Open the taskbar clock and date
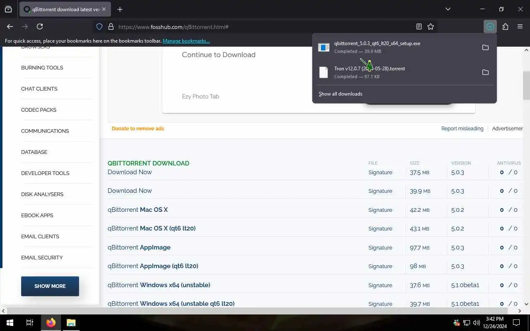Image resolution: width=530 pixels, height=331 pixels. click(x=494, y=323)
